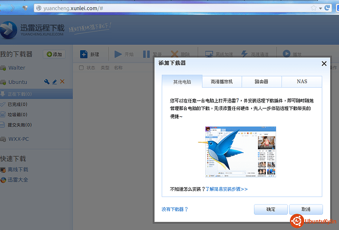
Task: Click the Ubuntu downloader rename pencil icon
Action: pyautogui.click(x=55, y=82)
